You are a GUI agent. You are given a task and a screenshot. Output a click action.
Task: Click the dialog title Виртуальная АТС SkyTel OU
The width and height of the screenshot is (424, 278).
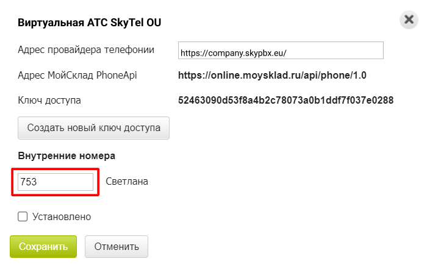coord(89,23)
